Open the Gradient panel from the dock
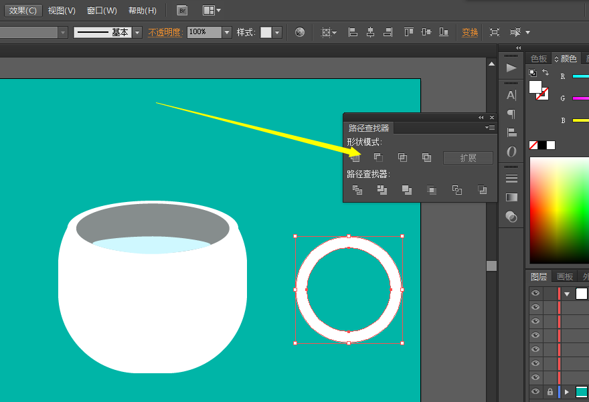This screenshot has width=589, height=402. click(x=511, y=197)
